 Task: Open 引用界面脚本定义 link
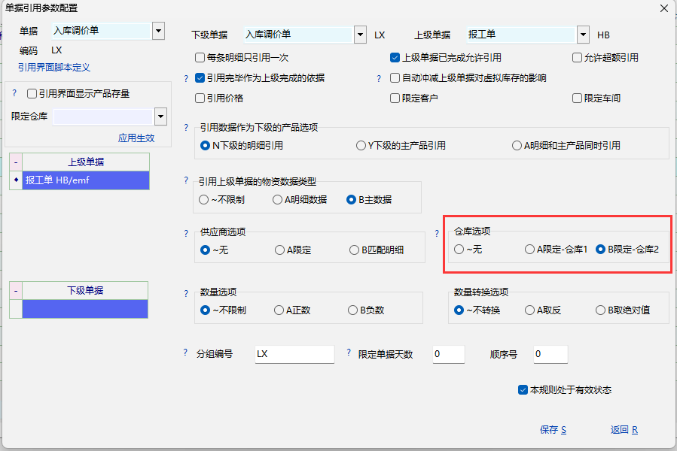[54, 68]
